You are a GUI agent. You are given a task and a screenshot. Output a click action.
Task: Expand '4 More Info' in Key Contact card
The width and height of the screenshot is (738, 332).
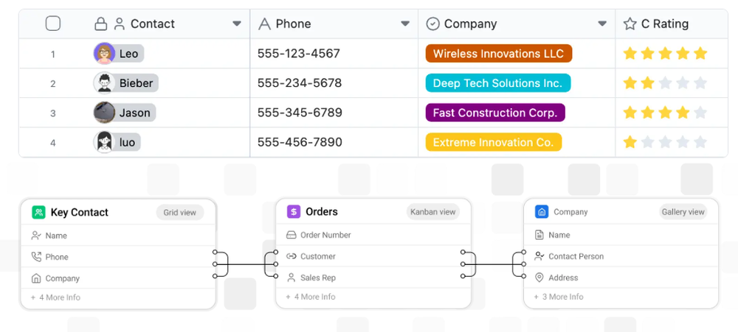[55, 297]
